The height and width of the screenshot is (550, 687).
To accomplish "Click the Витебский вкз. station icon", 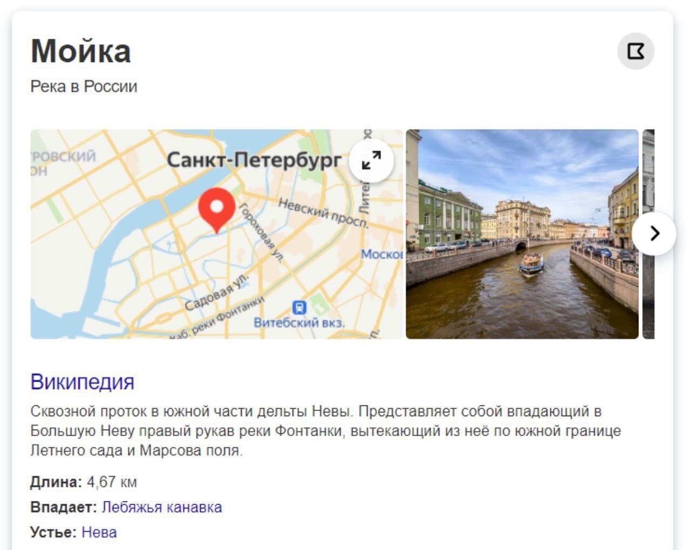I will [x=299, y=308].
